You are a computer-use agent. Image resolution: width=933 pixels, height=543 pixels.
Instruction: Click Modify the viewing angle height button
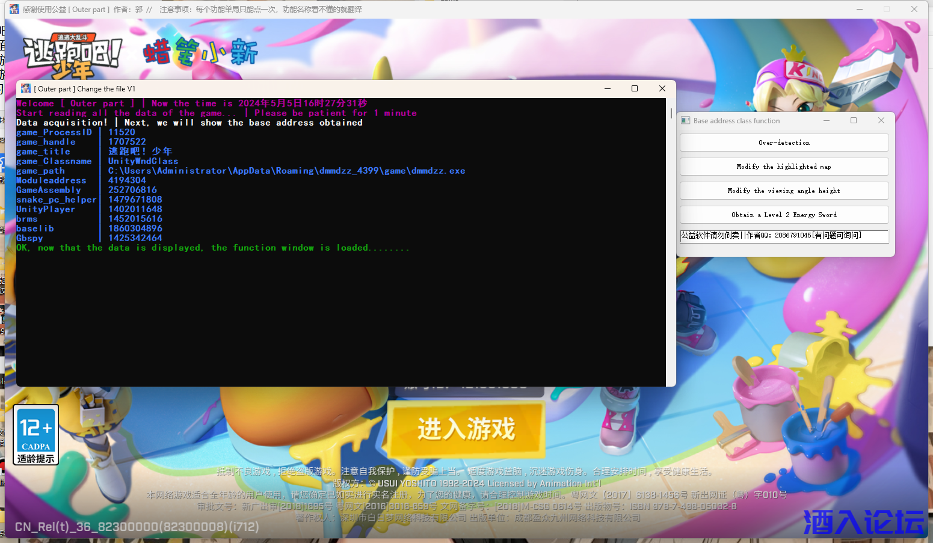(x=784, y=191)
